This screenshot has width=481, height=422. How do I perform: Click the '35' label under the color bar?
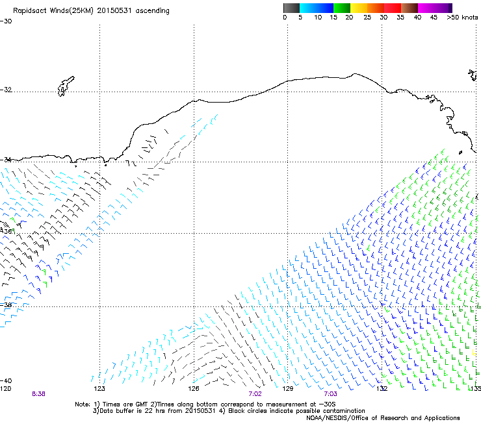coord(400,18)
